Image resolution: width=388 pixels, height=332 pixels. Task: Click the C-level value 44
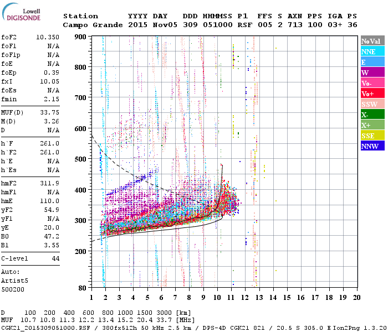55,258
